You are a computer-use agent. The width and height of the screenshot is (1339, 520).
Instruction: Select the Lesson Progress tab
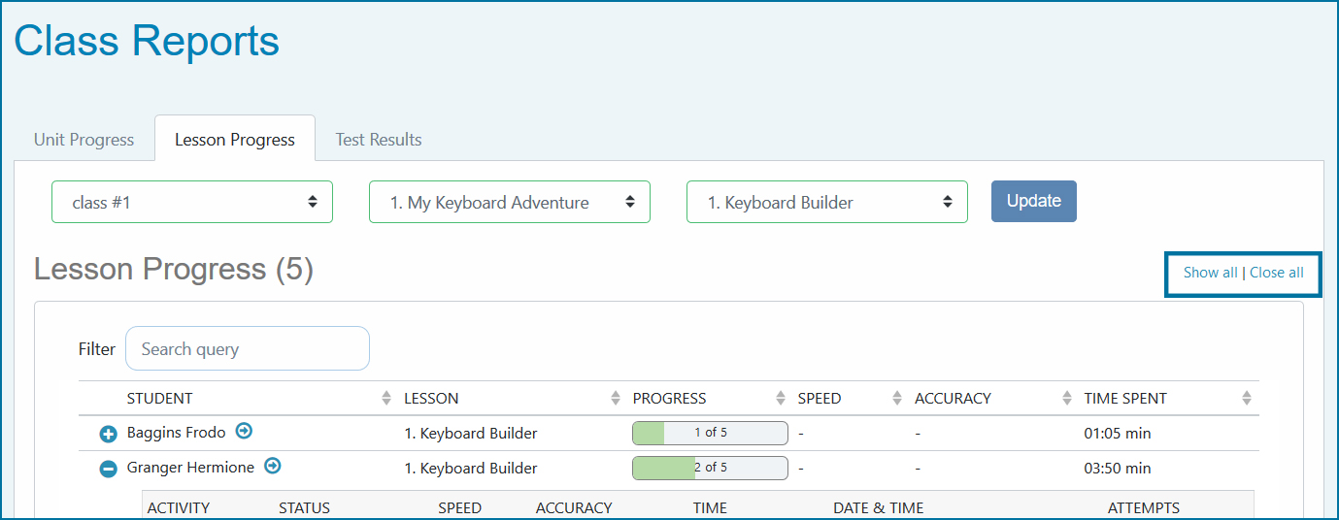tap(235, 140)
